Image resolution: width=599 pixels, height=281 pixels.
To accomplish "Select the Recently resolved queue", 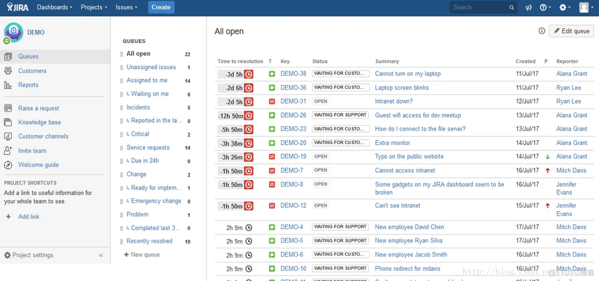I will [x=149, y=241].
